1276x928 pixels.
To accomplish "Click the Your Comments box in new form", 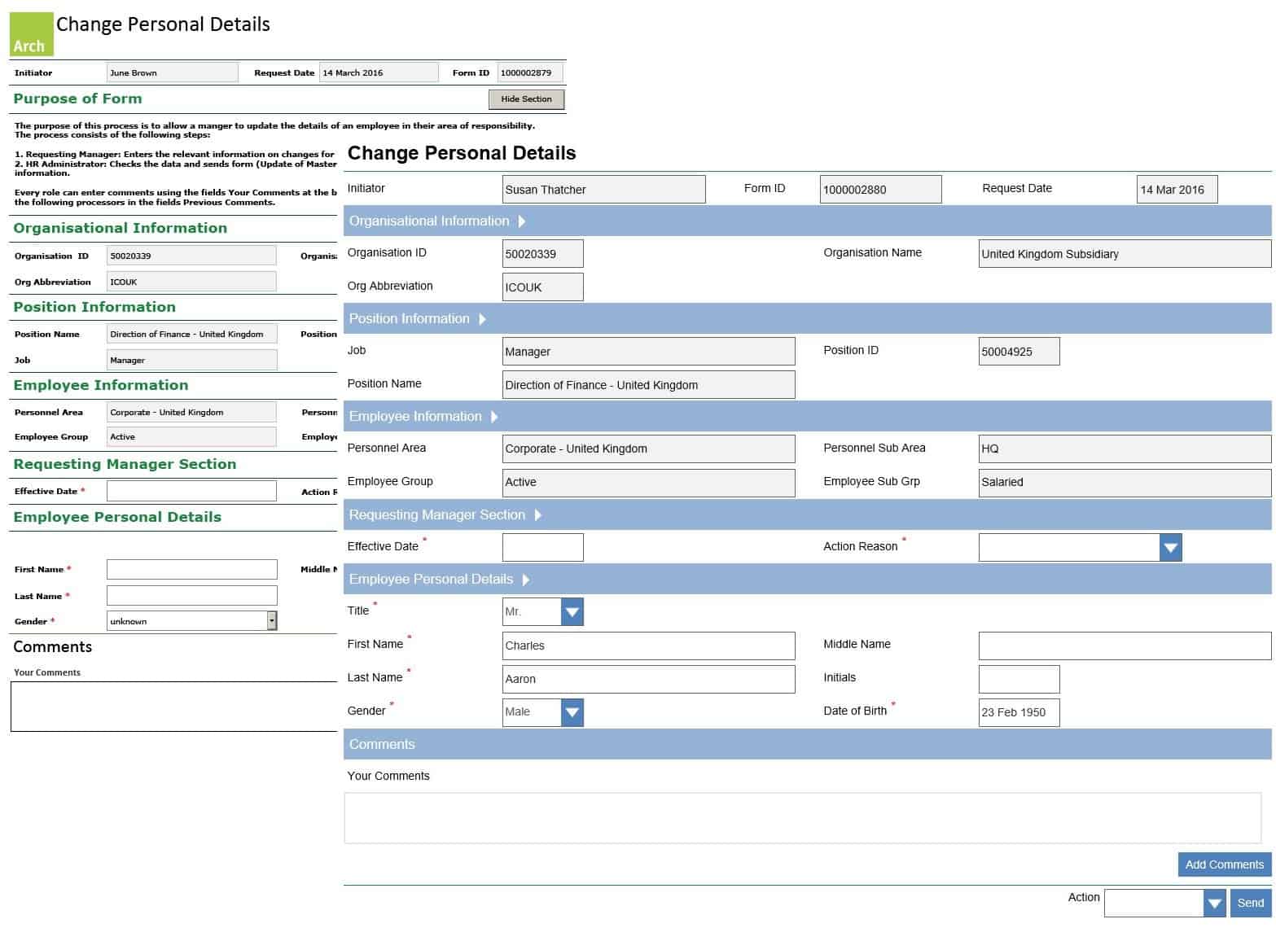I will pyautogui.click(x=803, y=818).
